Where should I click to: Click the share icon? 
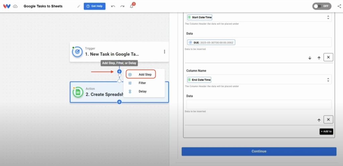click(x=339, y=6)
